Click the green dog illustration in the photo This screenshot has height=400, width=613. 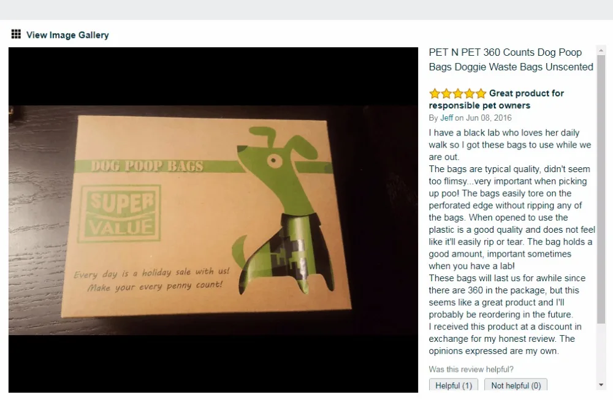tap(284, 210)
